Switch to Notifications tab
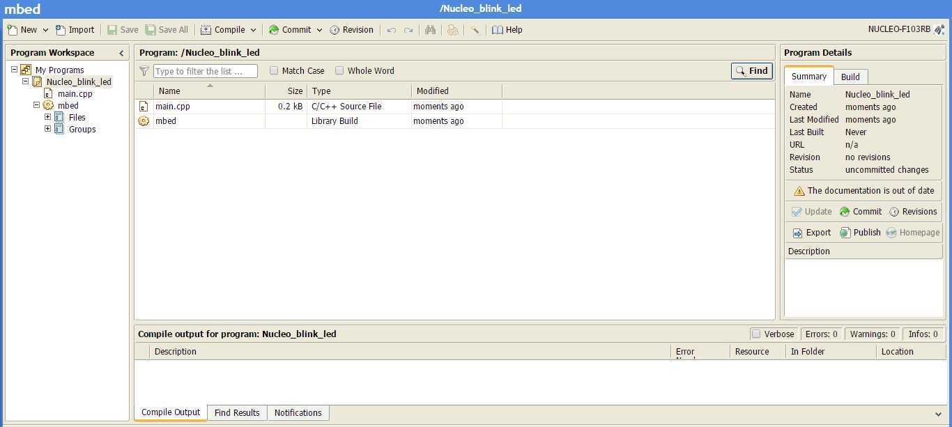This screenshot has width=952, height=427. 298,413
